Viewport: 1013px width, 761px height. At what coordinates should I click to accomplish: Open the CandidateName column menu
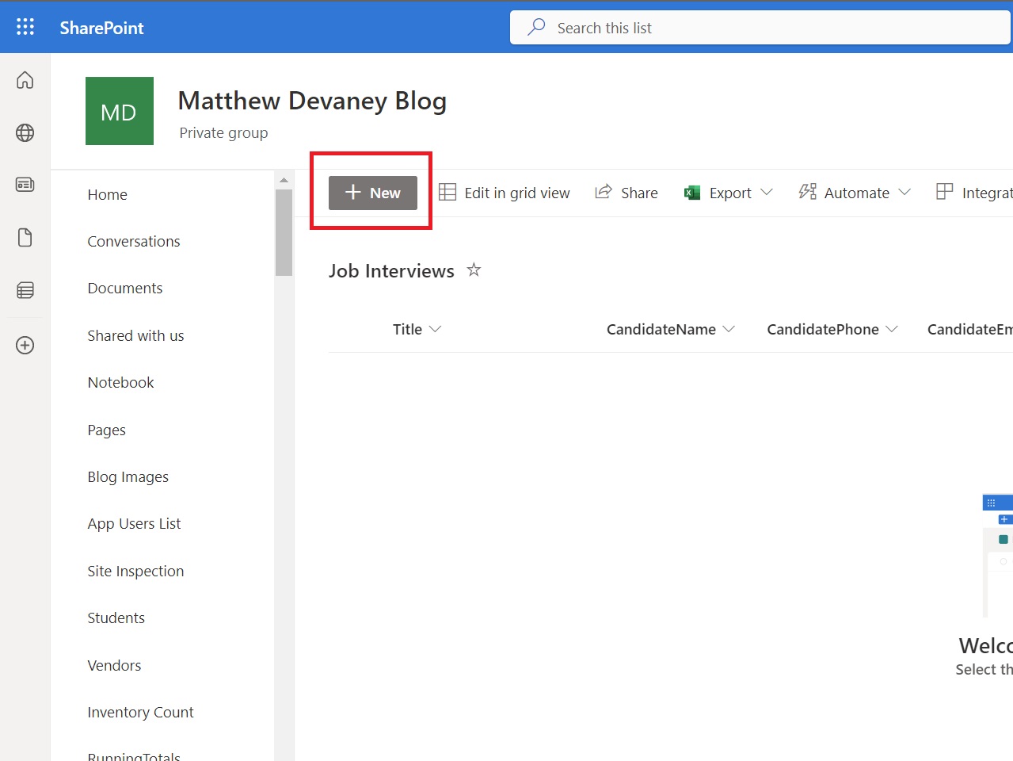729,329
